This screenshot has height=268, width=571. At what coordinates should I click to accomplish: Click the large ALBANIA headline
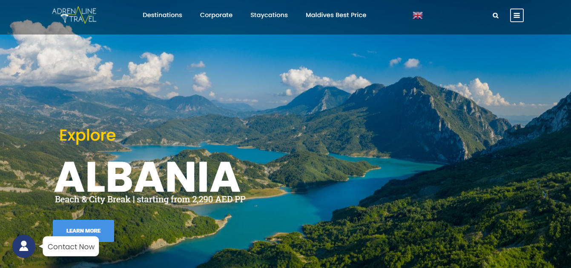147,177
